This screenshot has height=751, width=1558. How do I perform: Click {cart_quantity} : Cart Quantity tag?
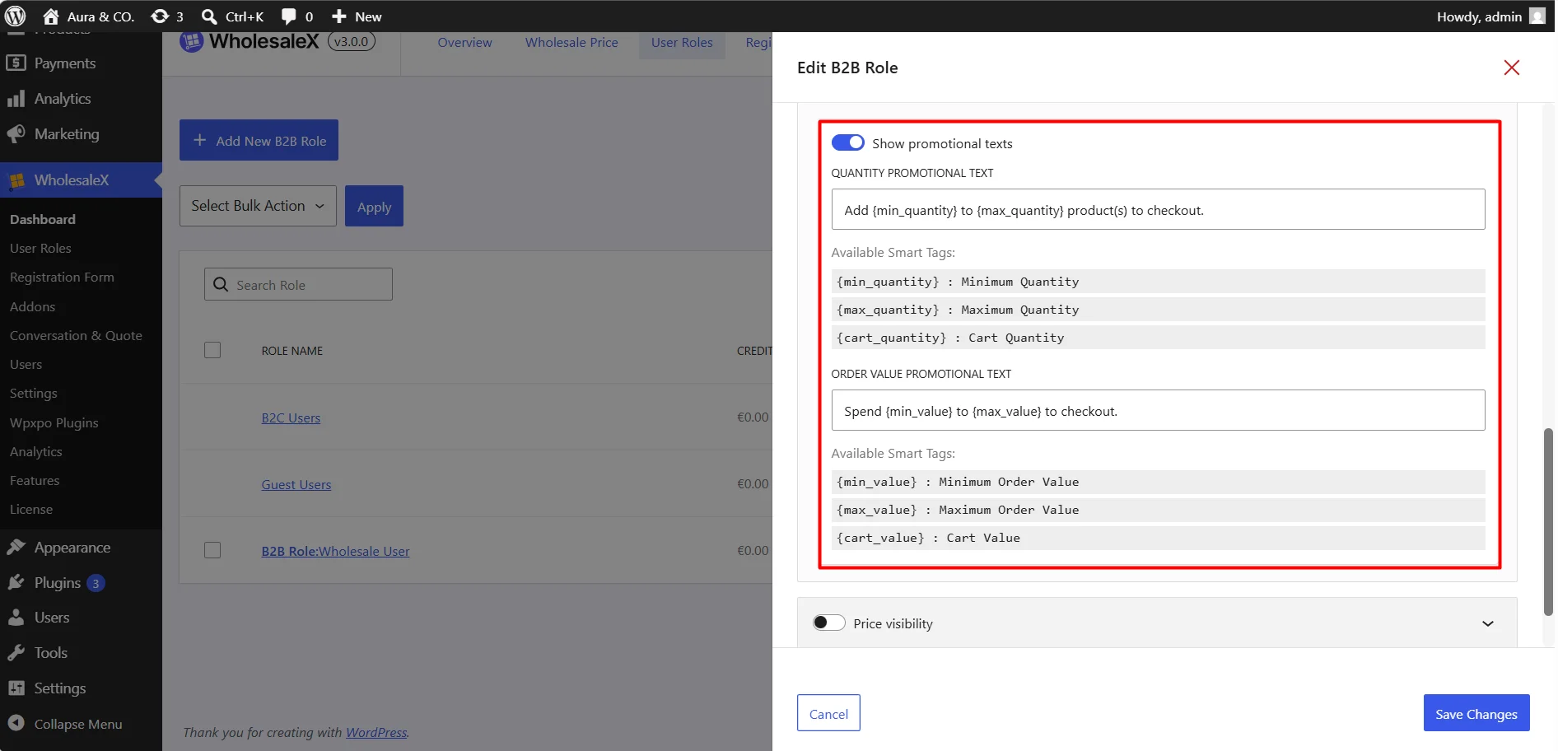tap(1158, 338)
